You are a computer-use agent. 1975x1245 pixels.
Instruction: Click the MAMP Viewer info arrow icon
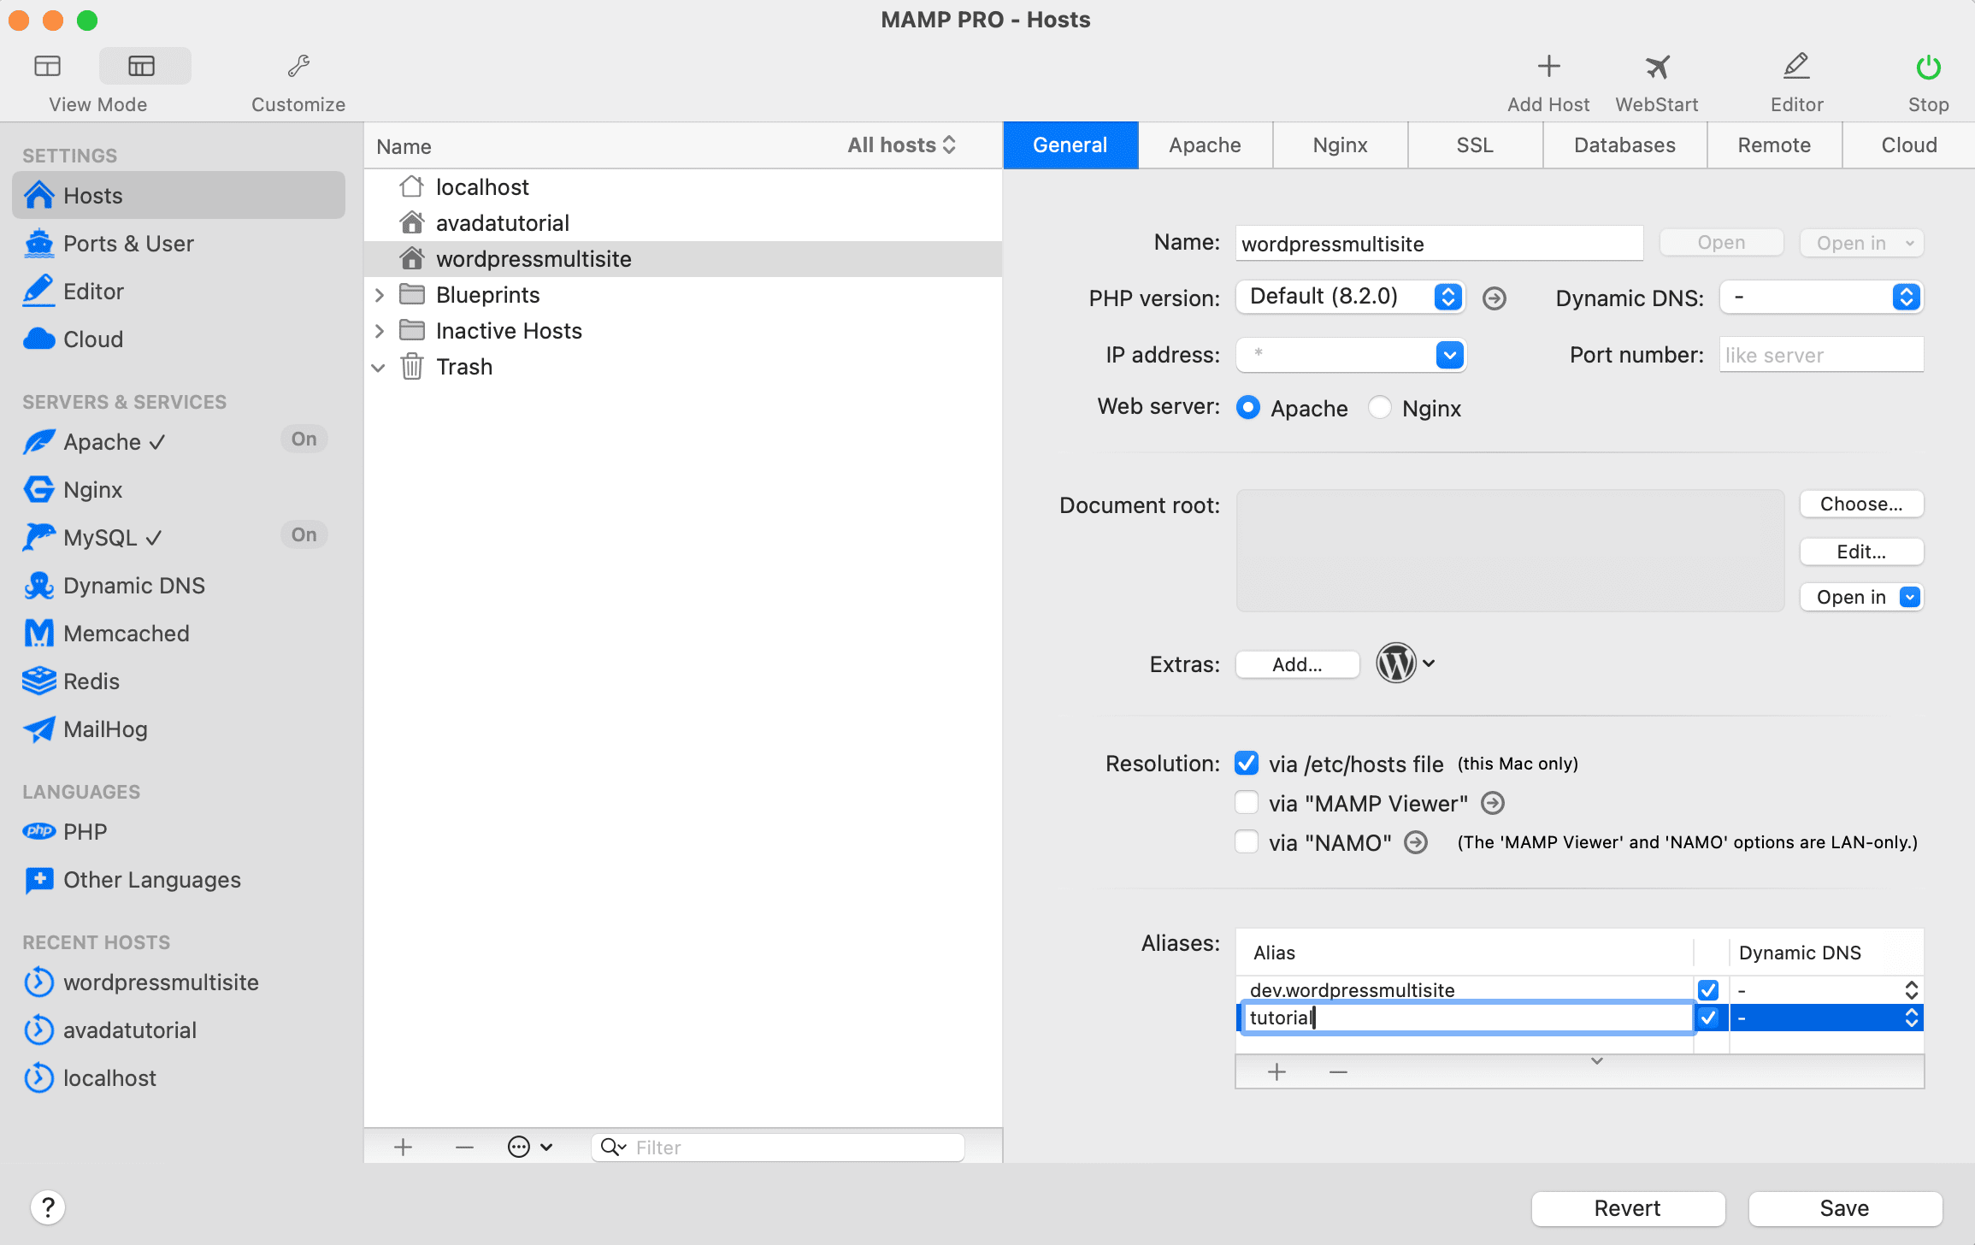pos(1493,803)
